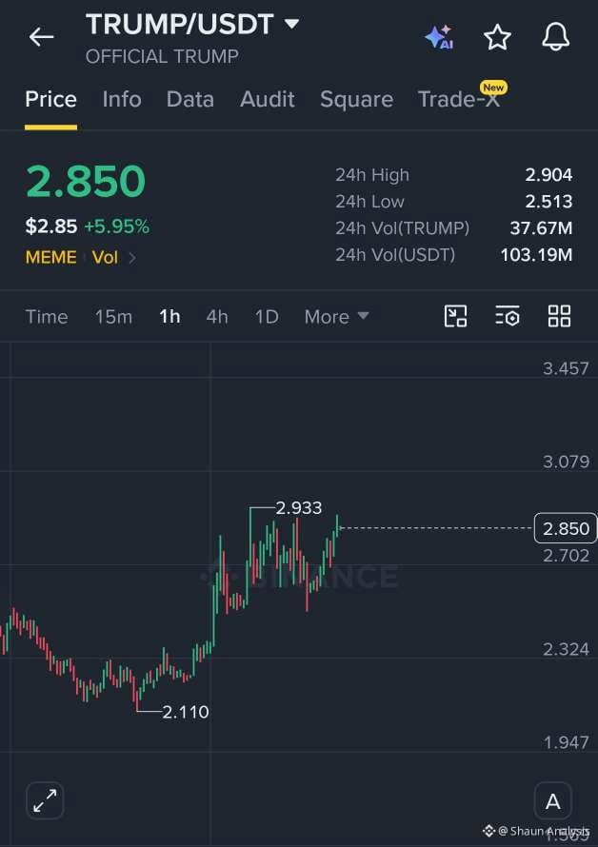
Task: Expand the TRUMP/USDT pair selector arrow
Action: click(291, 24)
